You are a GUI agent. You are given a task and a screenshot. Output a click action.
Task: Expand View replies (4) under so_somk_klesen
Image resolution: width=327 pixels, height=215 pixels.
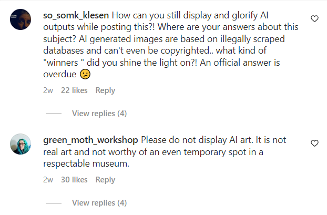99,114
